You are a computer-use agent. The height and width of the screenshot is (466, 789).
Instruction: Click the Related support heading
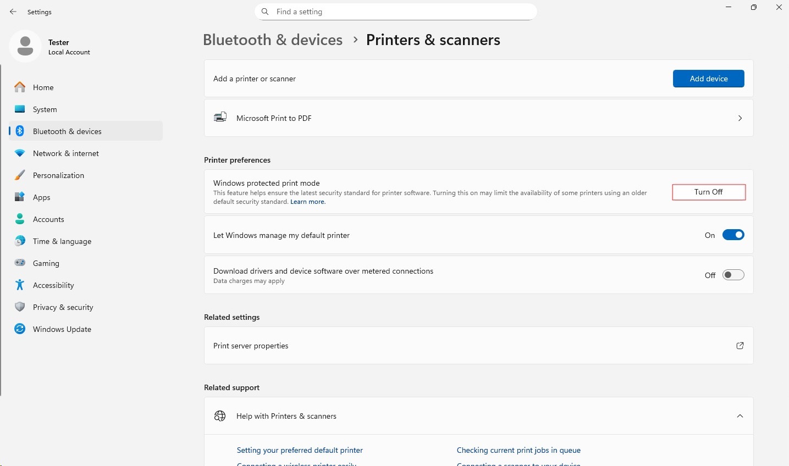tap(231, 387)
